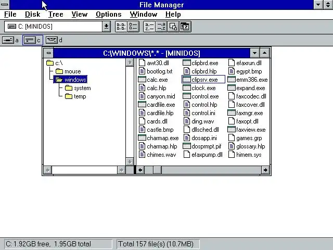Screen dimensions: 333x250
Task: Select the control.exe program icon
Action: [x=187, y=96]
